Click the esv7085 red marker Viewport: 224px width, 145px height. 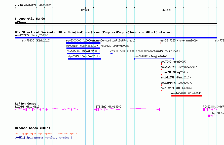tap(161, 64)
